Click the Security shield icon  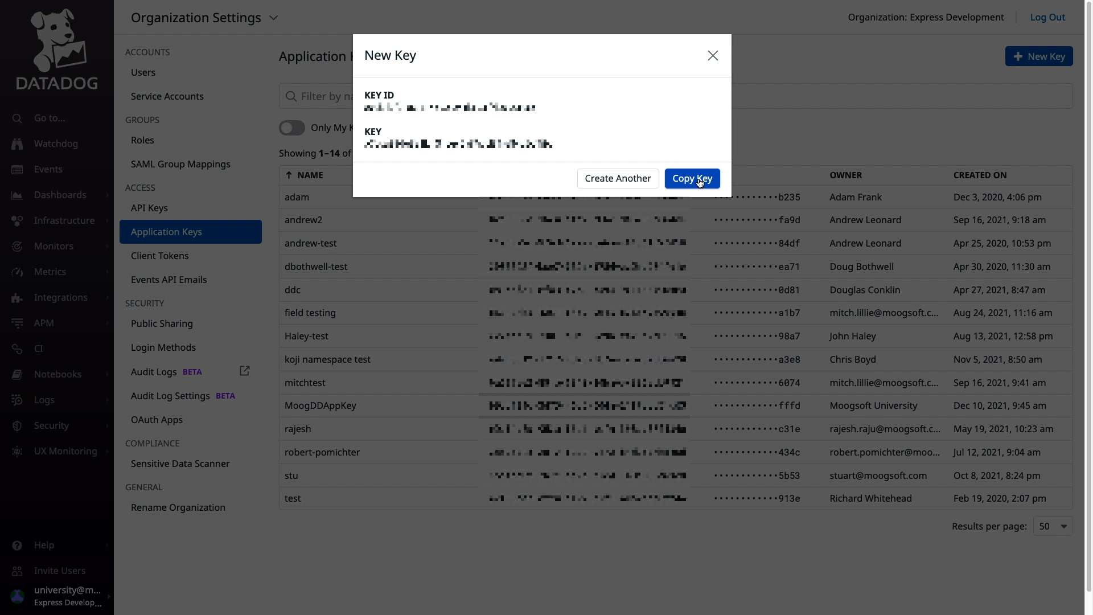17,426
